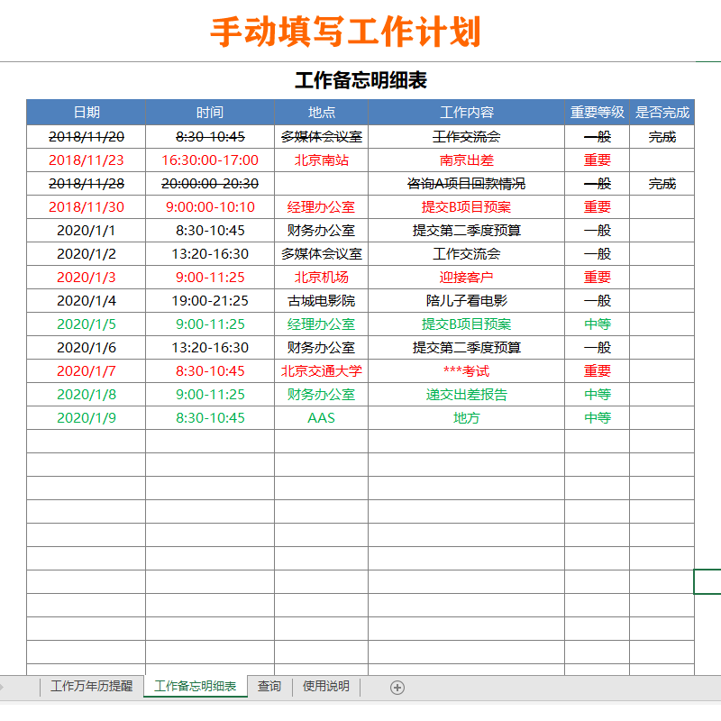Select the 是否完成 column header
This screenshot has width=721, height=721.
662,112
